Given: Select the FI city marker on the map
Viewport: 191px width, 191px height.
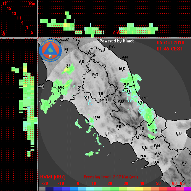Looking at the screenshot, I should point(66,52).
